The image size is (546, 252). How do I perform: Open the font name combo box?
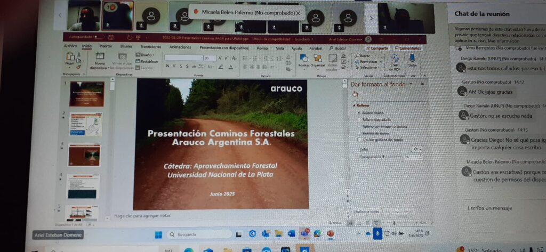click(184, 58)
